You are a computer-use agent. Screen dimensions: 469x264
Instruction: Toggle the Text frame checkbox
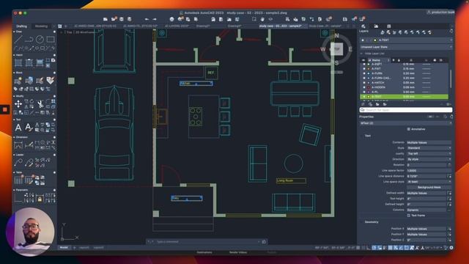(x=409, y=215)
